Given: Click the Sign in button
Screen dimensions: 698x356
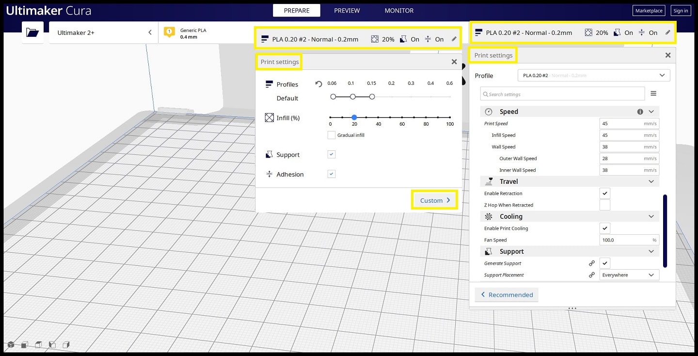Looking at the screenshot, I should coord(681,11).
